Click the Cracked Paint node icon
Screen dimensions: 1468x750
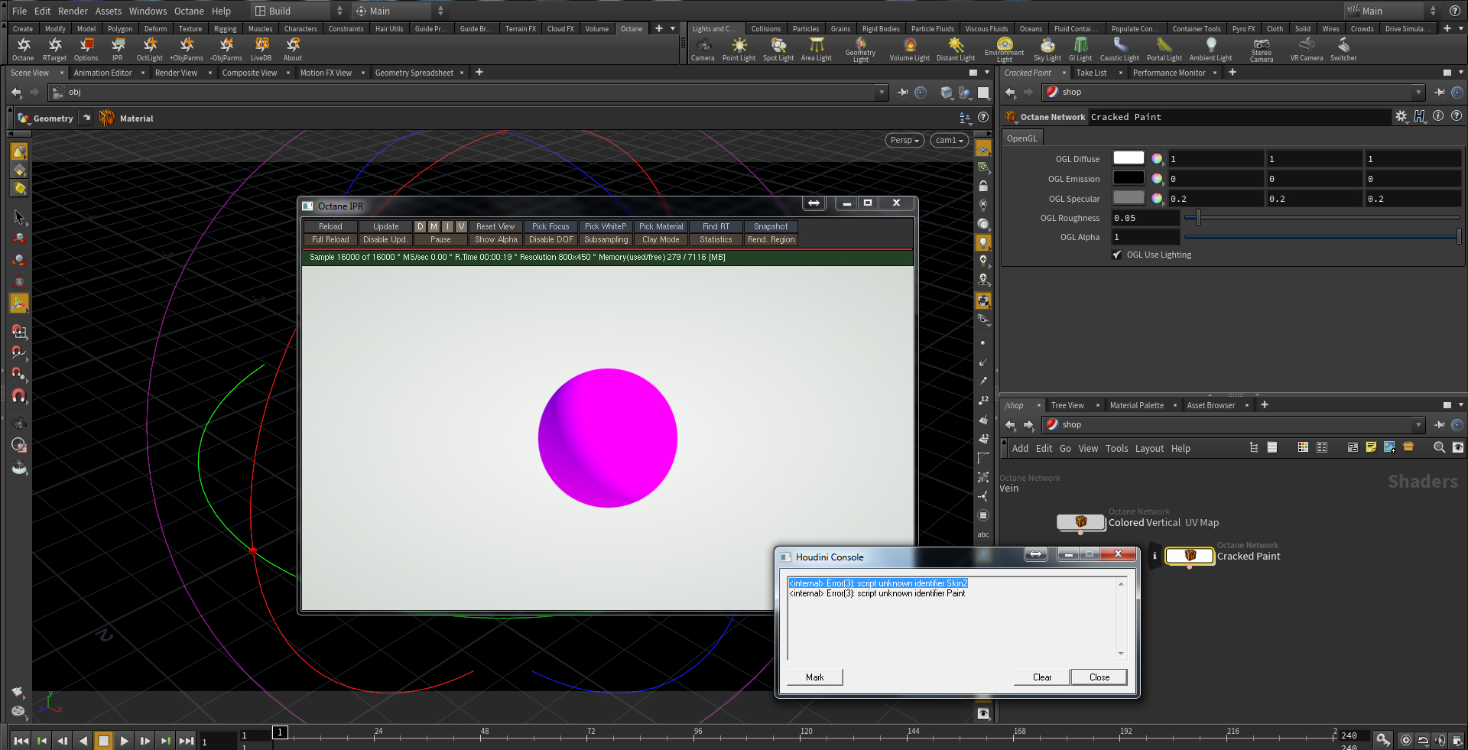pos(1189,556)
